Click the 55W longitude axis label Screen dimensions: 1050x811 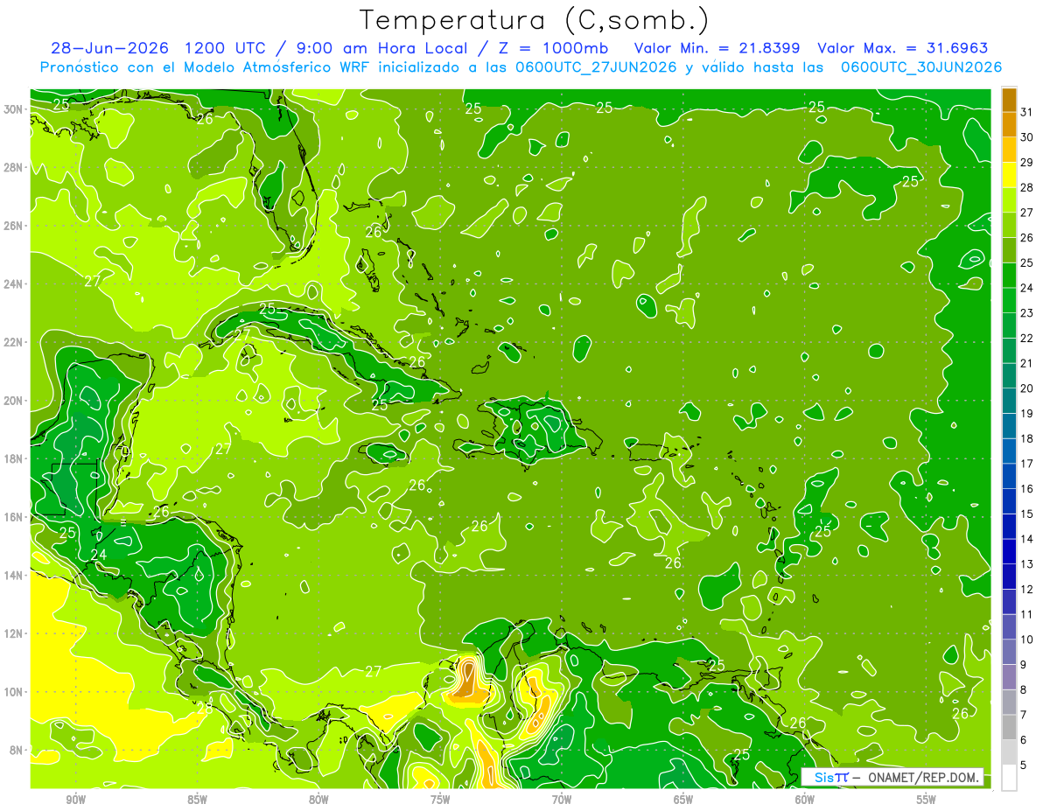tap(927, 800)
